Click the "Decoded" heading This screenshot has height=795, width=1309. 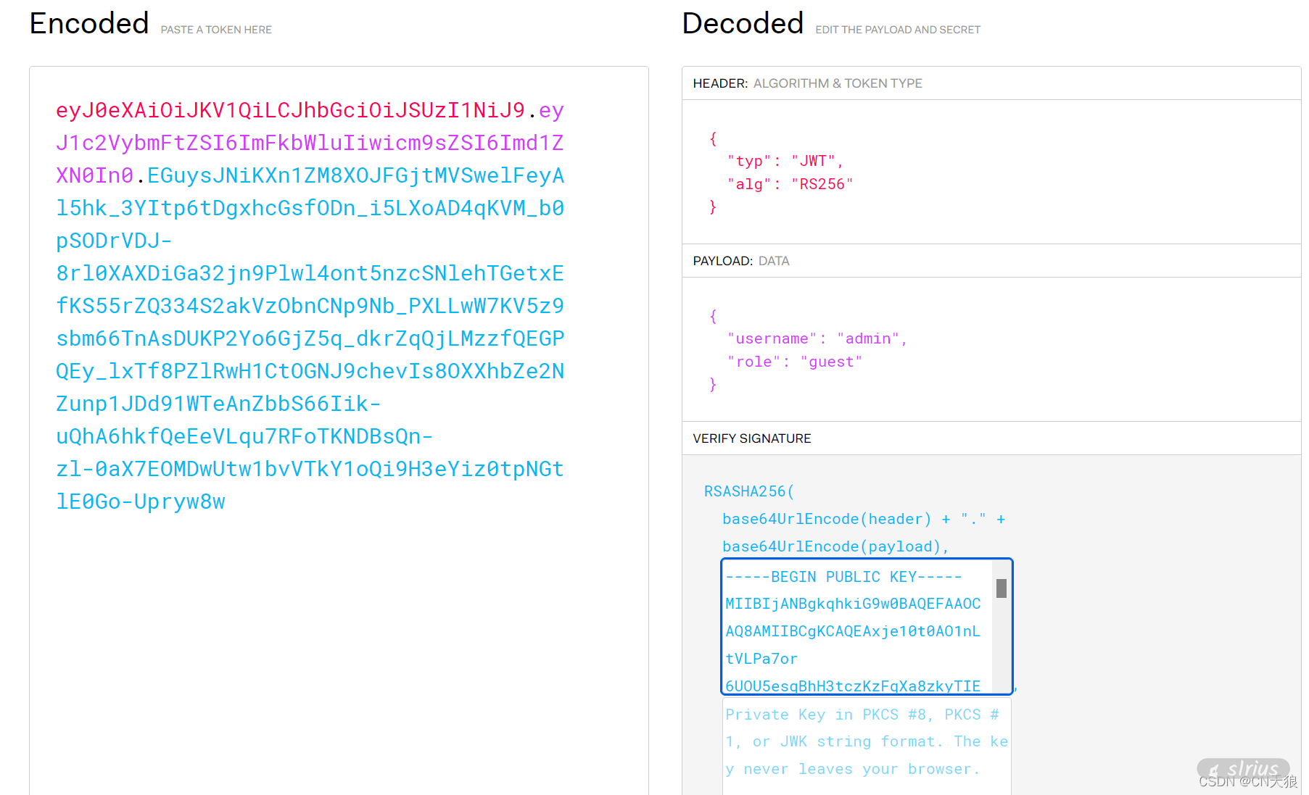pyautogui.click(x=743, y=24)
